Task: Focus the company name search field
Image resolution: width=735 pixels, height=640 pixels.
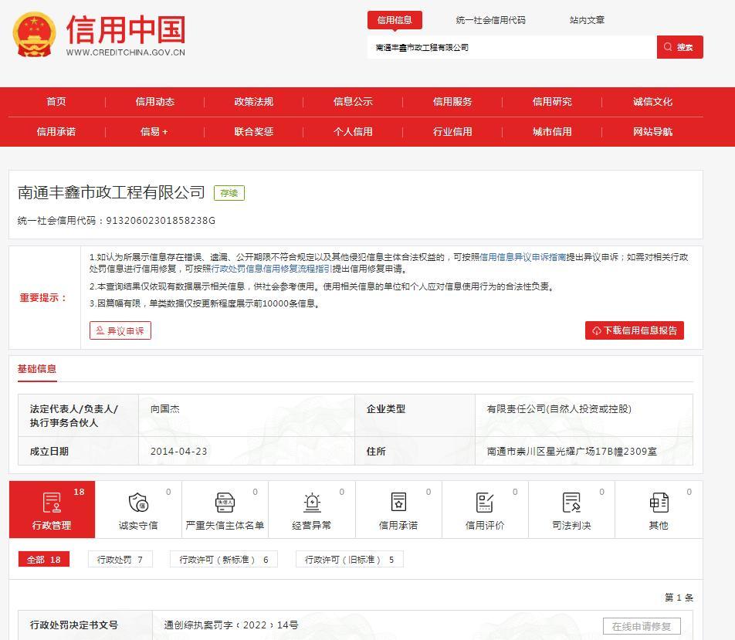Action: click(x=512, y=47)
